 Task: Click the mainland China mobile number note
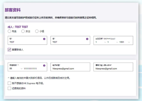coord(39,78)
